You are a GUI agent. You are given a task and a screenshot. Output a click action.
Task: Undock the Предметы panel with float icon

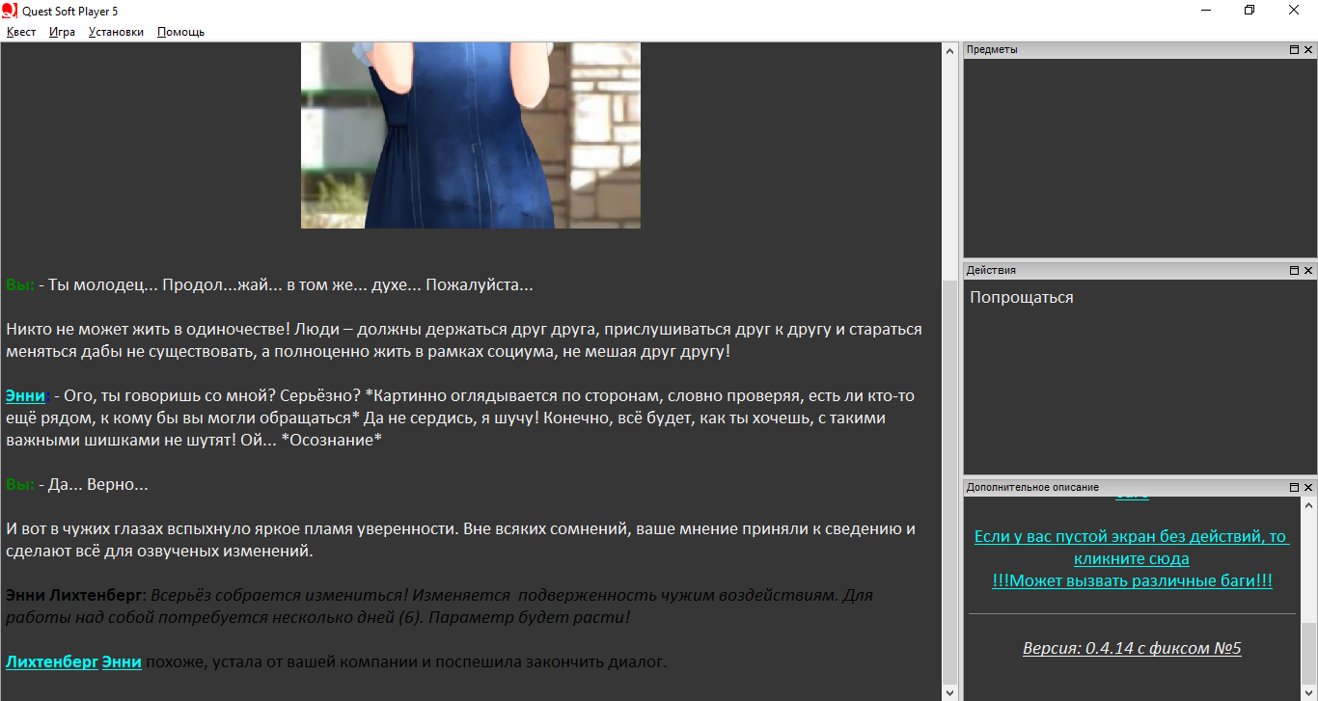(1294, 50)
